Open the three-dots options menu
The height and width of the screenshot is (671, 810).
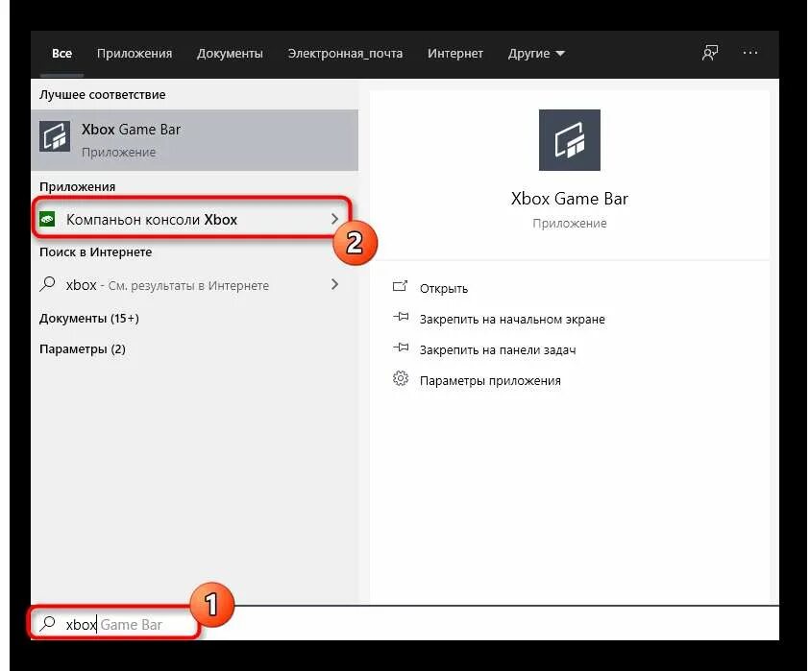click(x=750, y=53)
